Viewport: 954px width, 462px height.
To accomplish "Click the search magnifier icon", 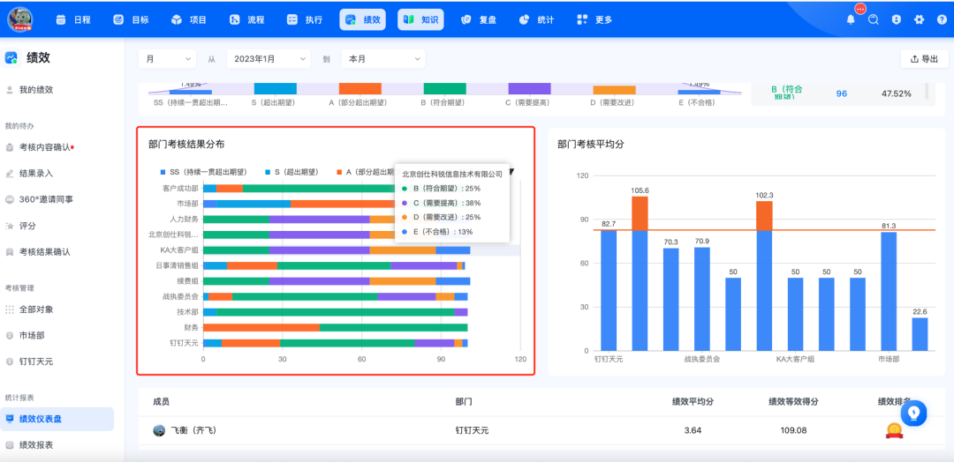I will [874, 19].
